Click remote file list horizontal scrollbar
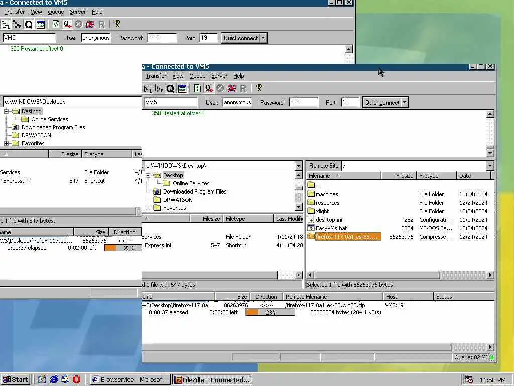 pyautogui.click(x=400, y=275)
